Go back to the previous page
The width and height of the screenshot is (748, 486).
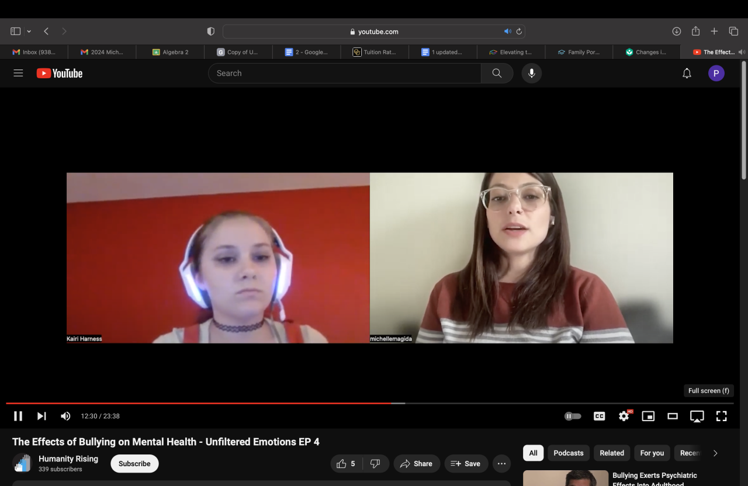click(x=46, y=31)
